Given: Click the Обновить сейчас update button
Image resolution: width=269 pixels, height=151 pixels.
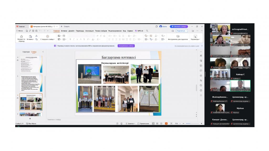Looking at the screenshot, I should [x=179, y=27].
